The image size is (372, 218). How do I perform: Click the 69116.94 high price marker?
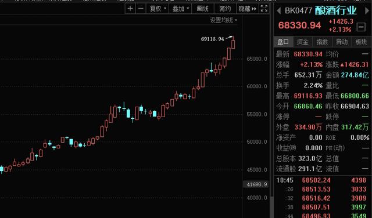(212, 39)
